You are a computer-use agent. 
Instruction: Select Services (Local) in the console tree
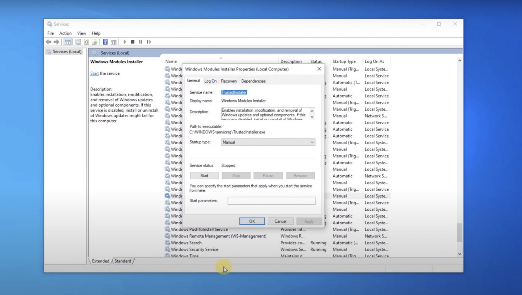pyautogui.click(x=67, y=52)
